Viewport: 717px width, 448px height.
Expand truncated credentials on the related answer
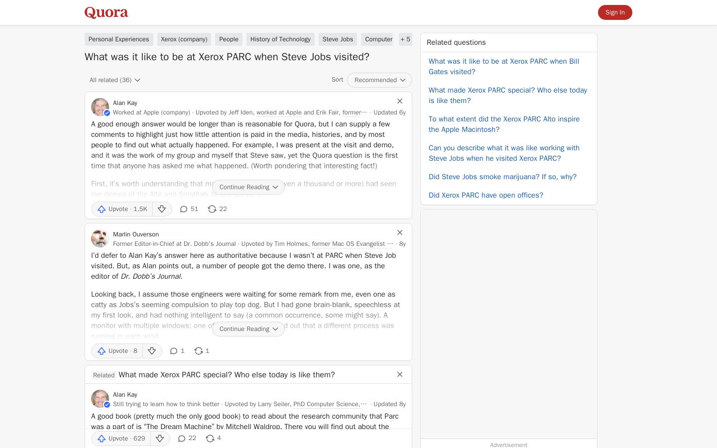click(x=363, y=404)
